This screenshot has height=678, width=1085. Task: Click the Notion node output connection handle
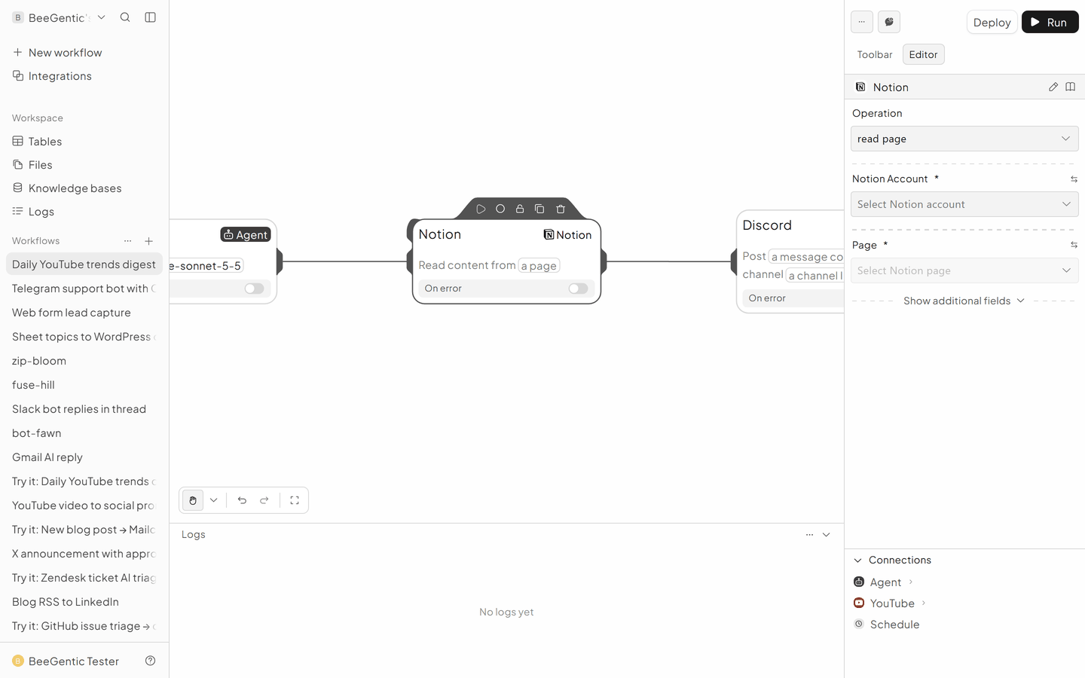point(604,261)
